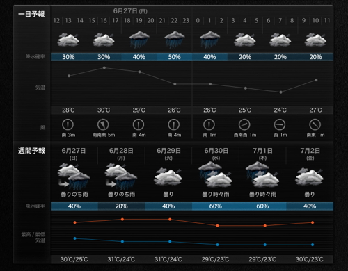This screenshot has width=348, height=271.
Task: Click hour 12 in the hourly timeline
Action: pyautogui.click(x=56, y=21)
